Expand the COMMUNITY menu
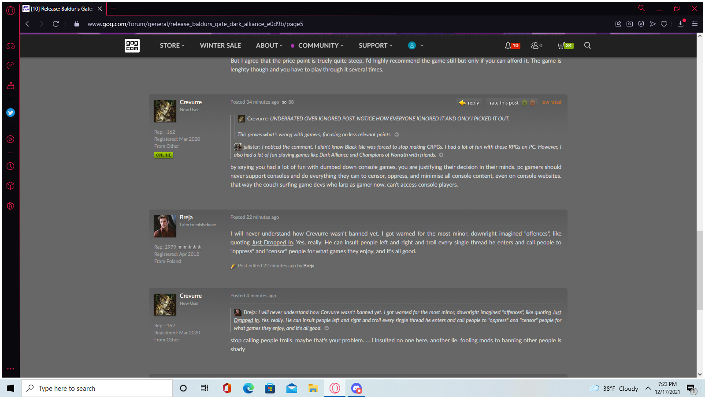 pyautogui.click(x=320, y=45)
